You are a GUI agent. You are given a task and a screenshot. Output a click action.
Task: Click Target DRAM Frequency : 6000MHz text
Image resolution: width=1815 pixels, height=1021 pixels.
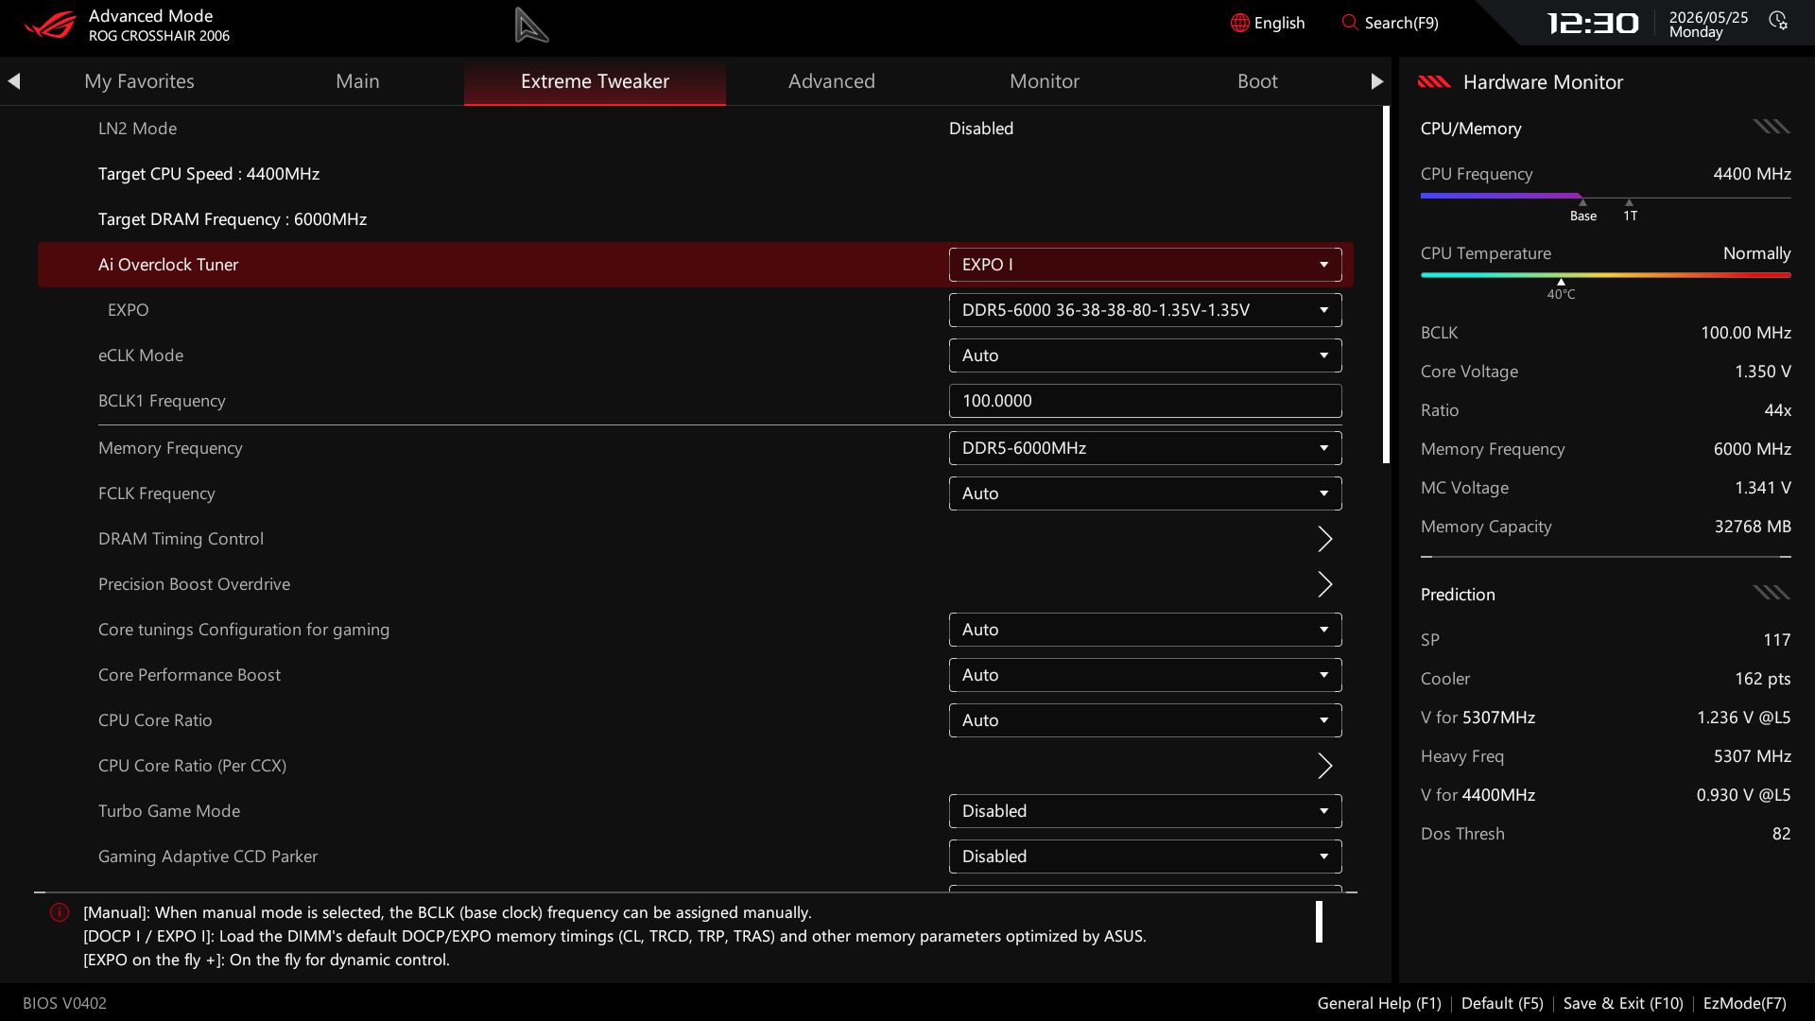click(x=233, y=219)
